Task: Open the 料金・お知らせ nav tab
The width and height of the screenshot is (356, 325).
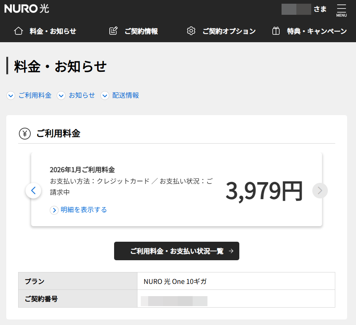Action: pos(45,31)
